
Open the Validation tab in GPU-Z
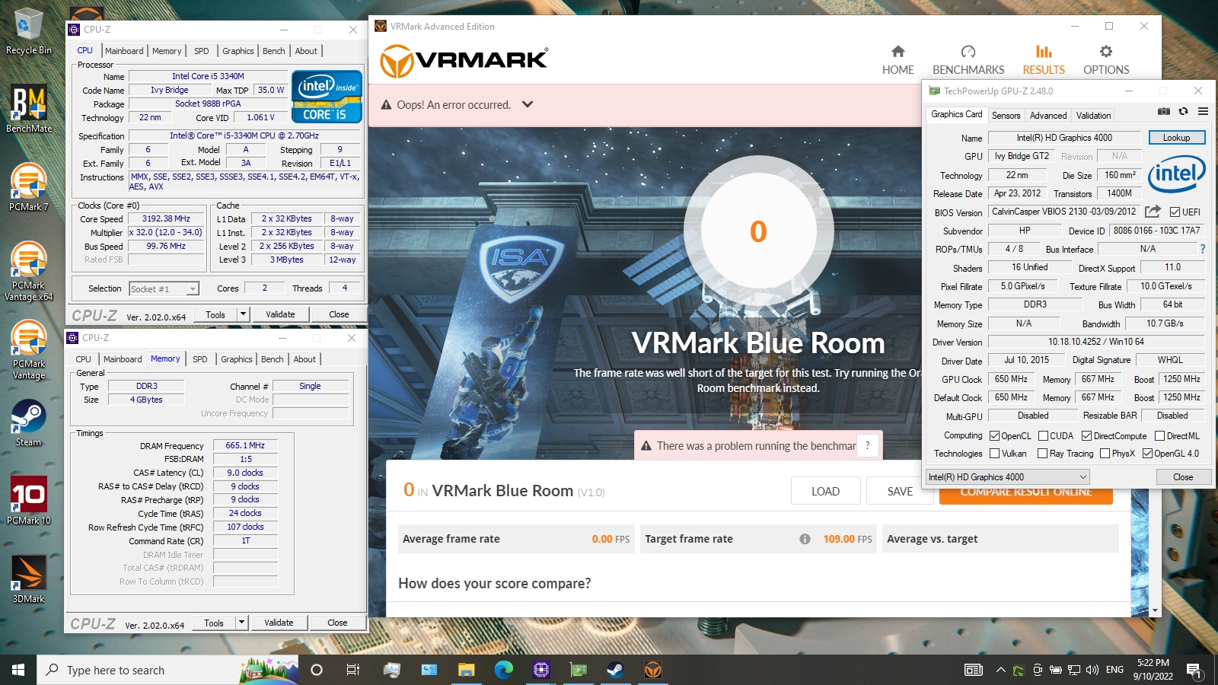tap(1093, 116)
